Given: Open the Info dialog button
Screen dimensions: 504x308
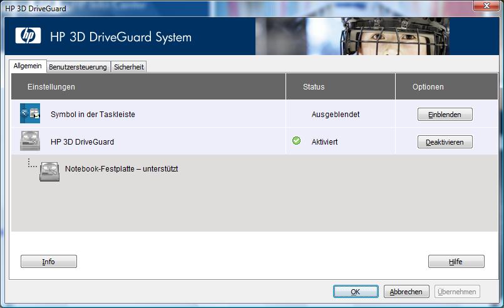Looking at the screenshot, I should tap(49, 262).
